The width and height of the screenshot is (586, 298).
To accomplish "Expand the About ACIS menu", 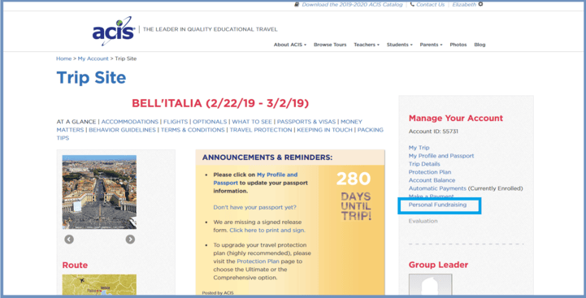I will click(290, 45).
